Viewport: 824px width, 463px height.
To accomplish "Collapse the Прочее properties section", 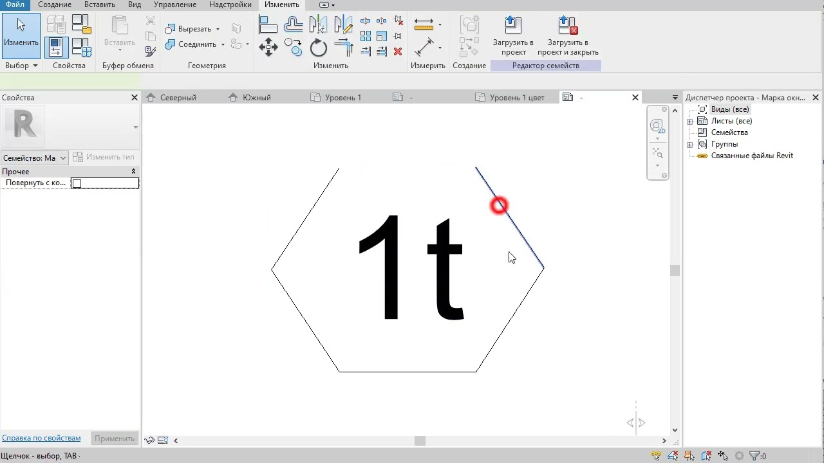I will tap(133, 172).
